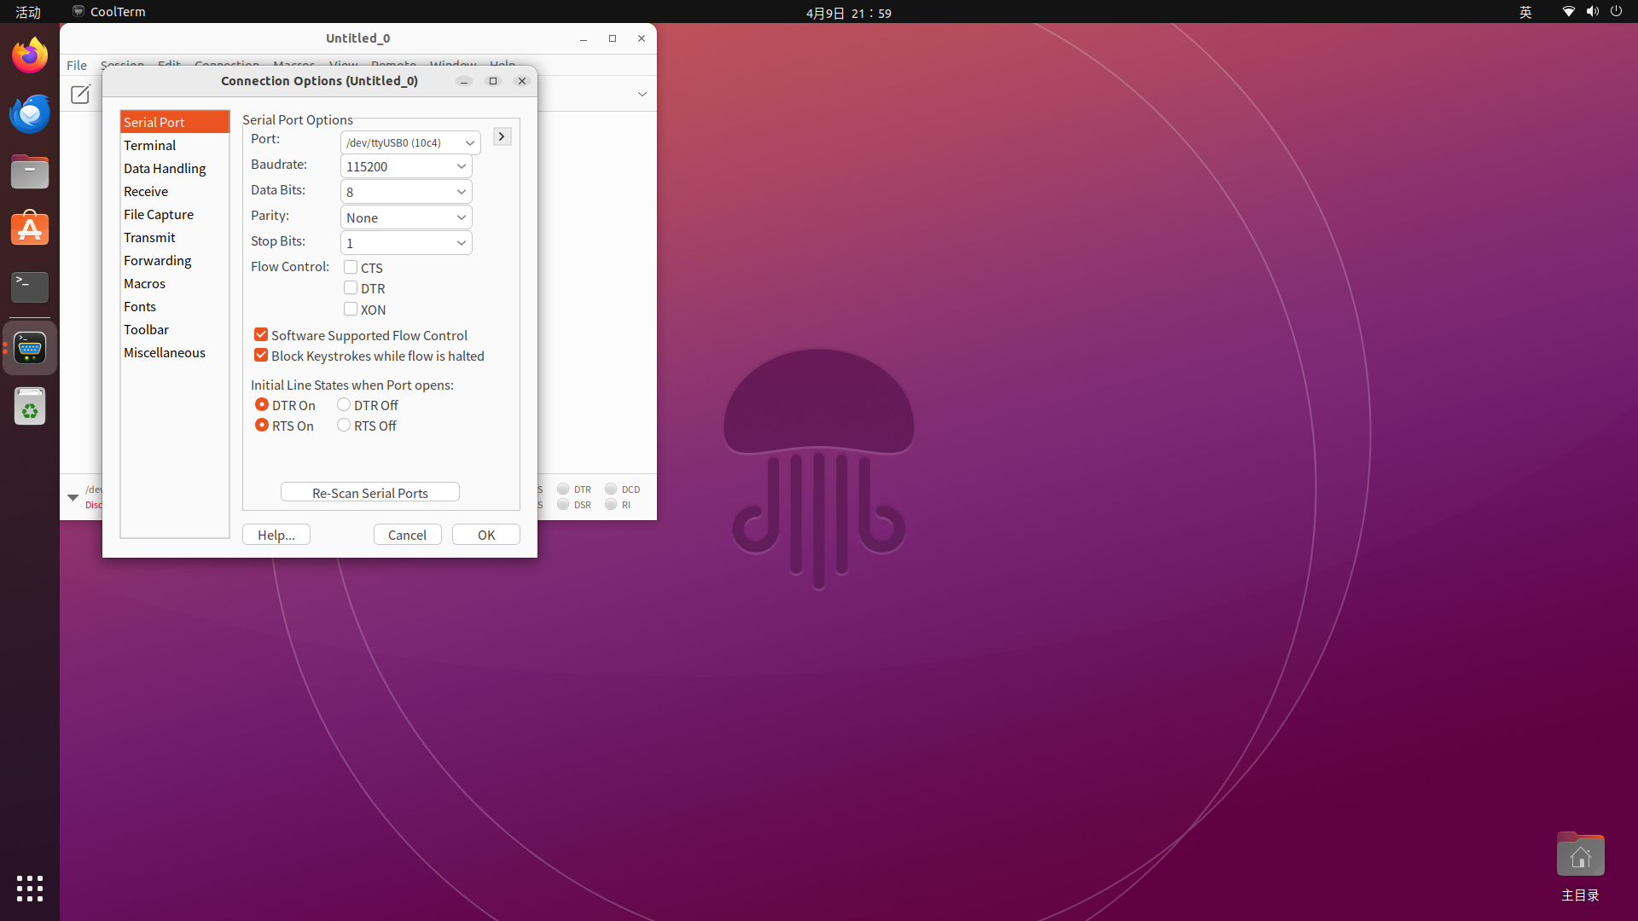Click the New document toolbar icon
1638x921 pixels.
pos(80,94)
